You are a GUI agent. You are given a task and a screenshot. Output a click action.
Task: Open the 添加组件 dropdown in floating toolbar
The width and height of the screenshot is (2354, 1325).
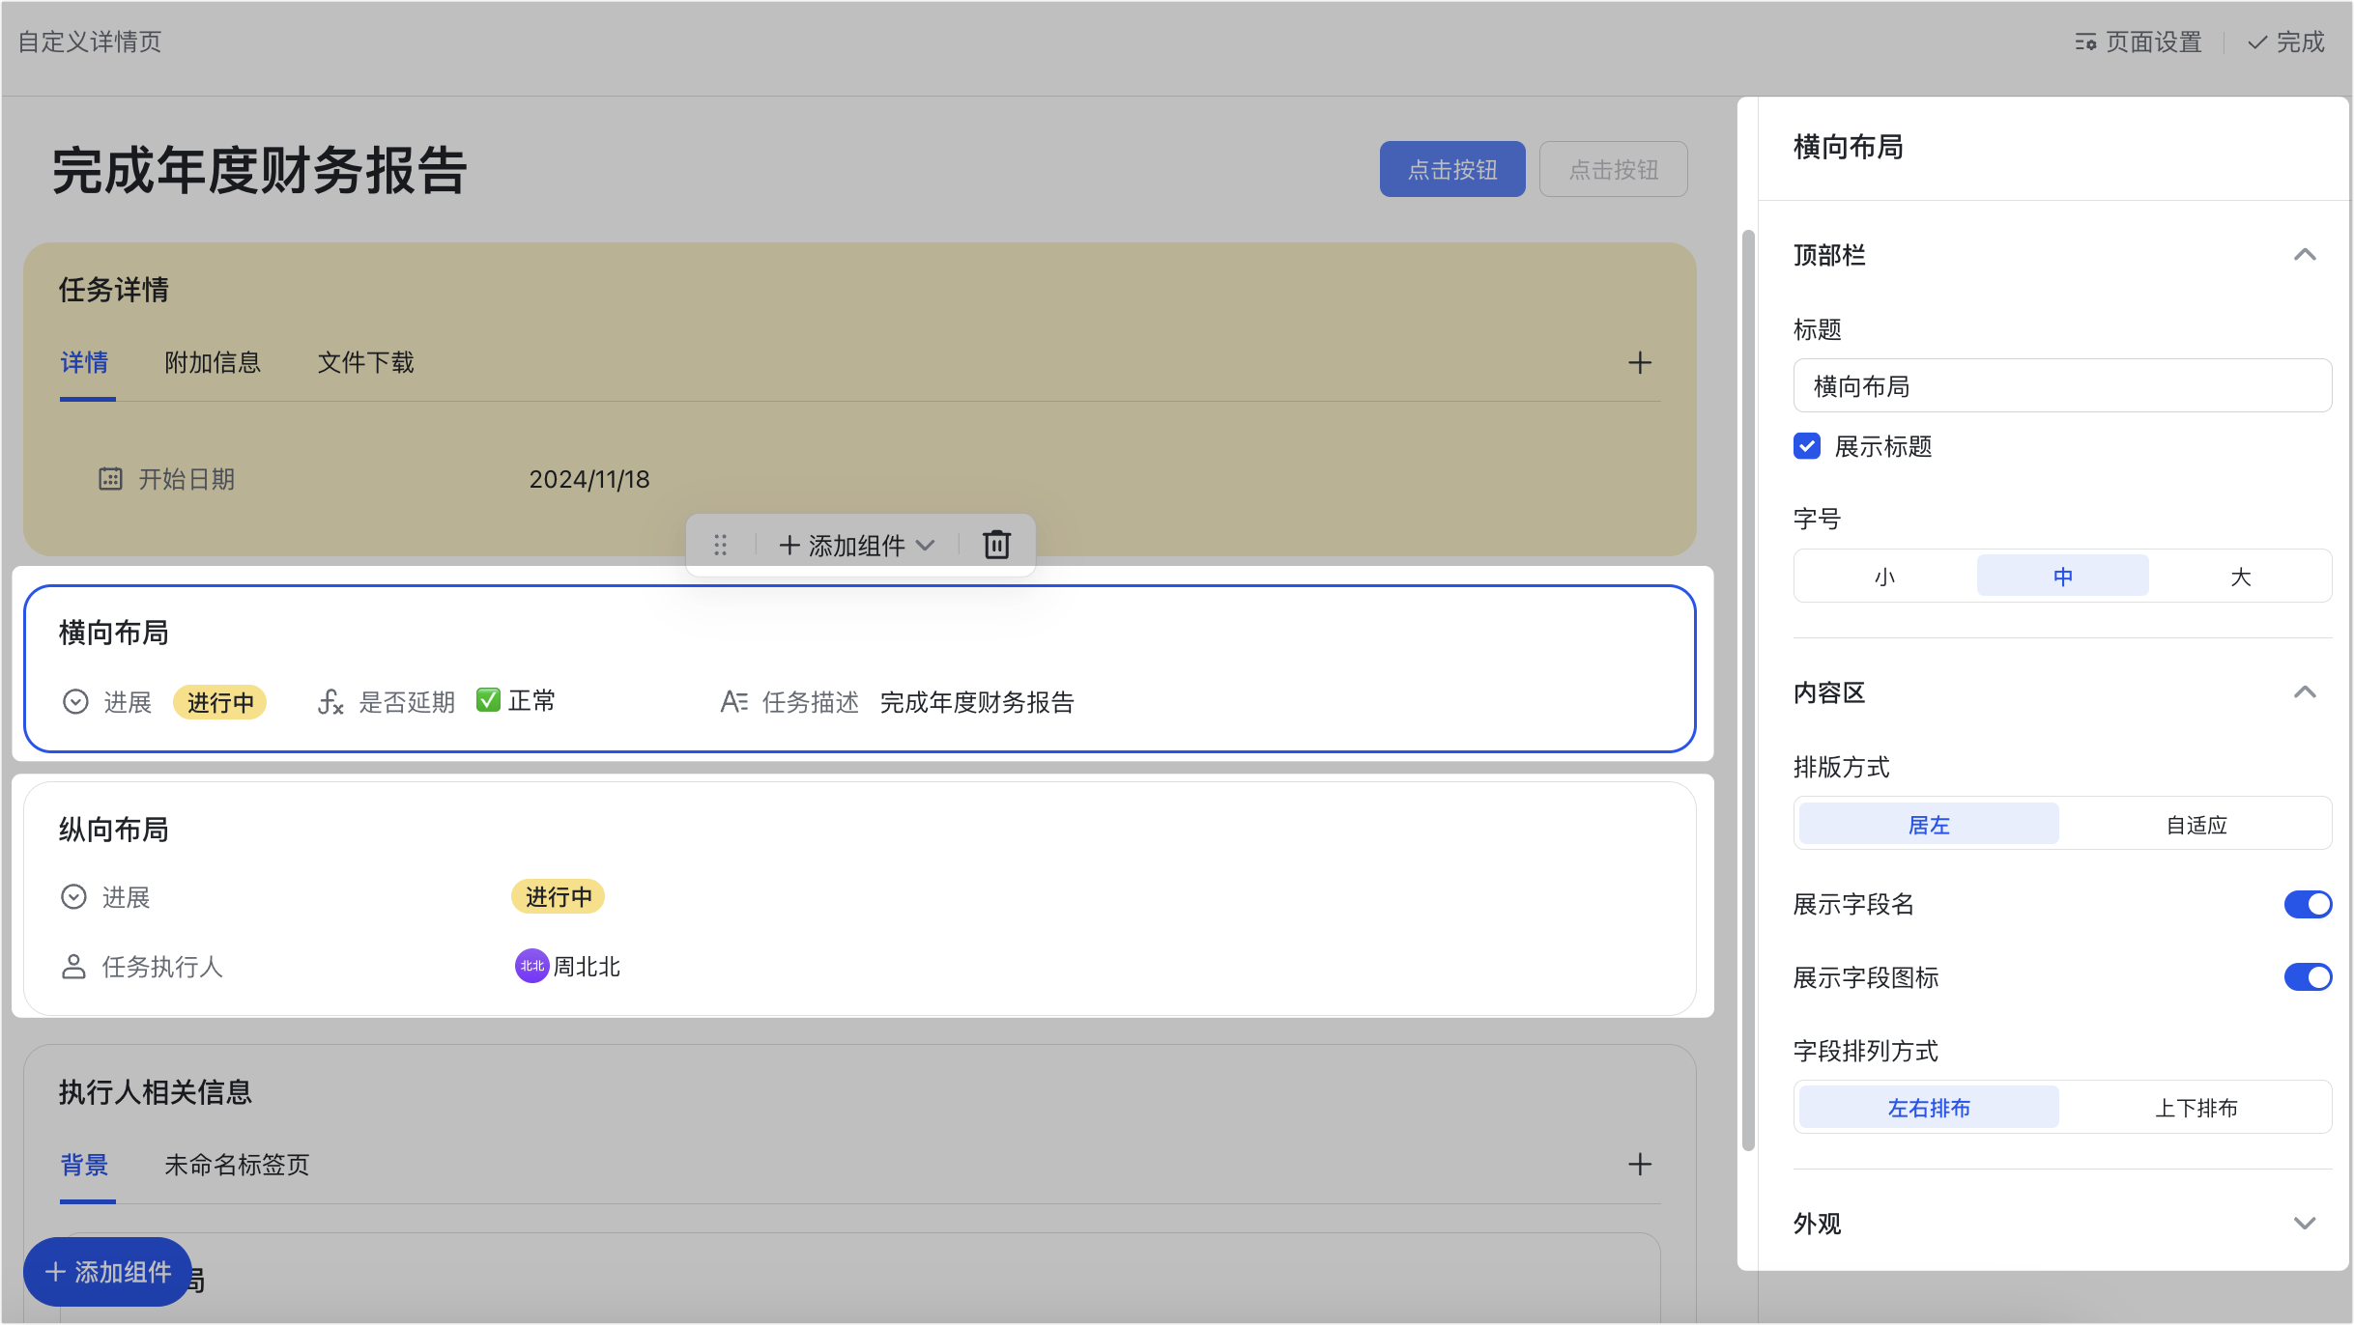(857, 546)
